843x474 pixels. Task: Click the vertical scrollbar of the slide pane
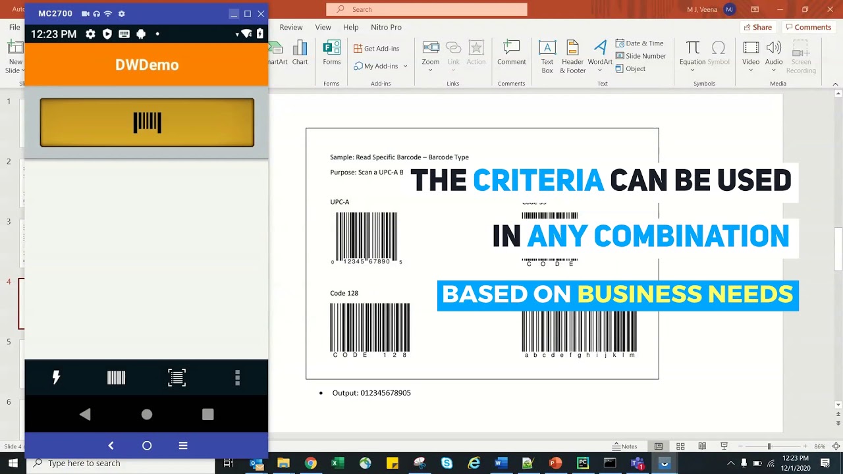[x=838, y=249]
